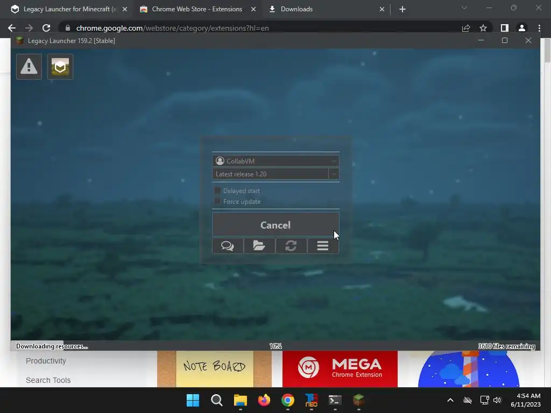Image resolution: width=551 pixels, height=413 pixels.
Task: Click the 3610 files remaining status text
Action: [x=506, y=346]
